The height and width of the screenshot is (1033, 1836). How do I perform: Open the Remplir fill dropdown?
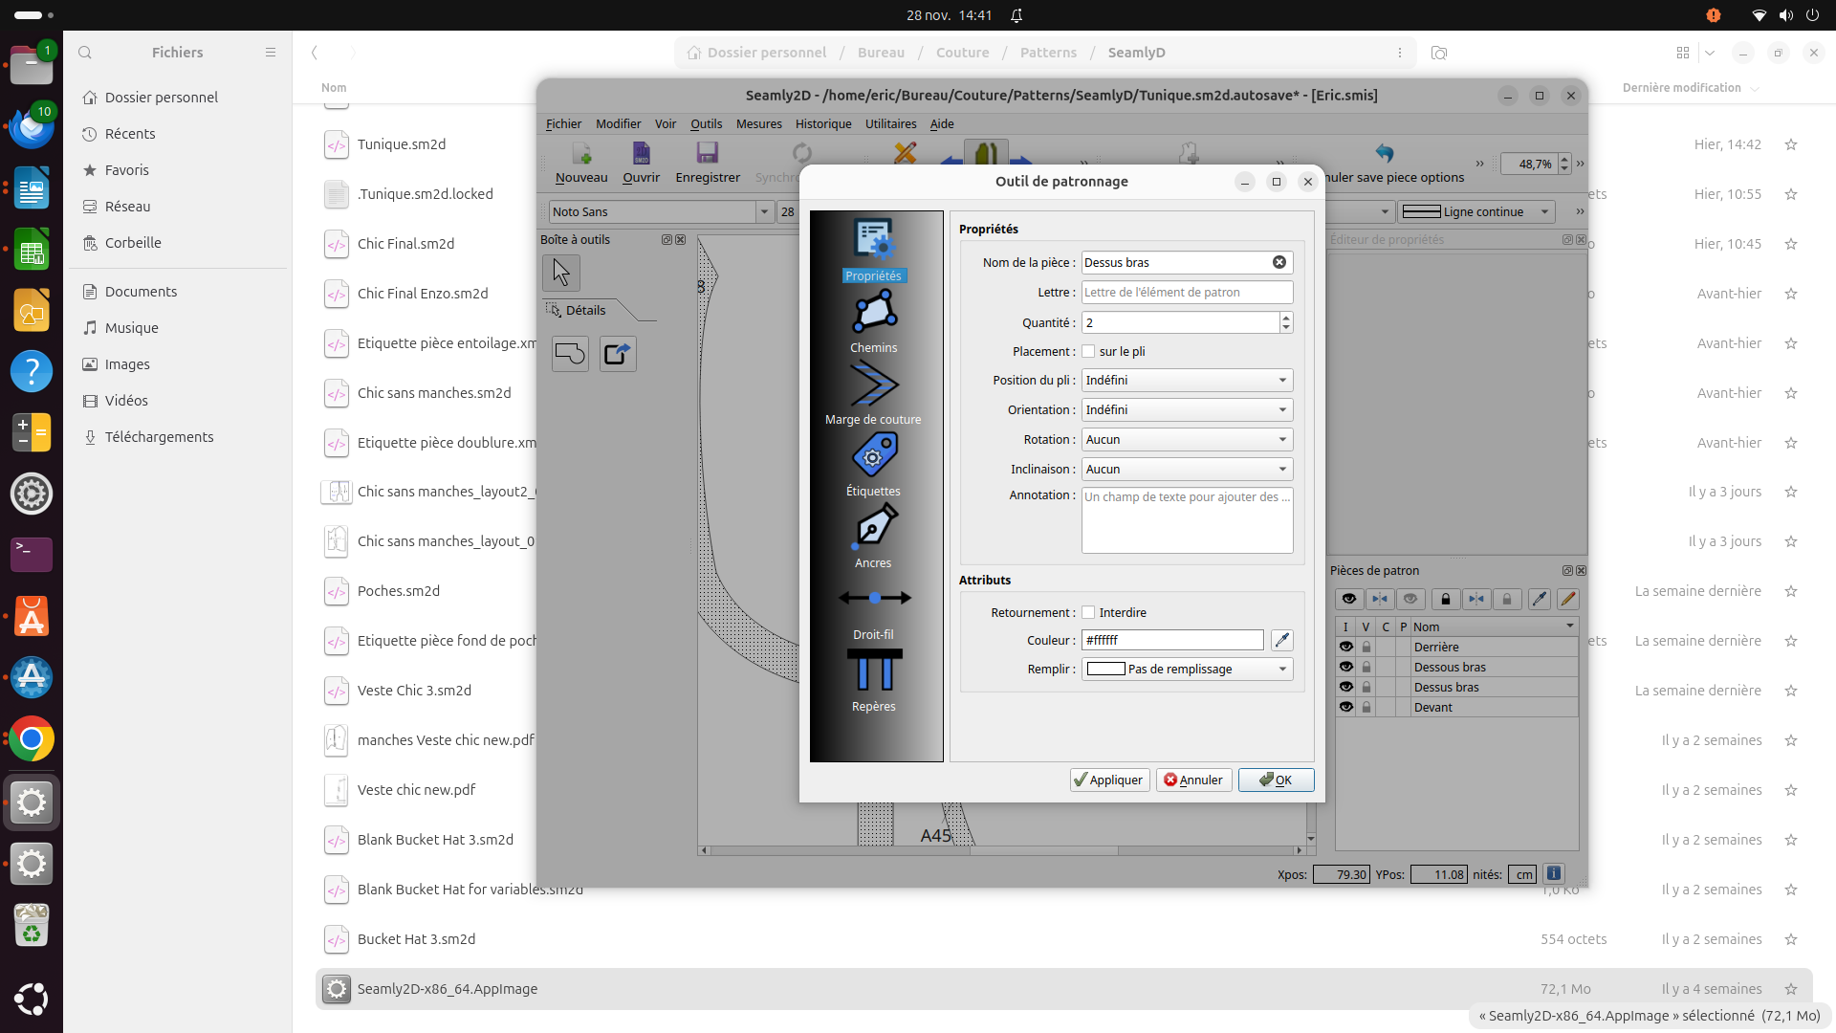[1187, 670]
